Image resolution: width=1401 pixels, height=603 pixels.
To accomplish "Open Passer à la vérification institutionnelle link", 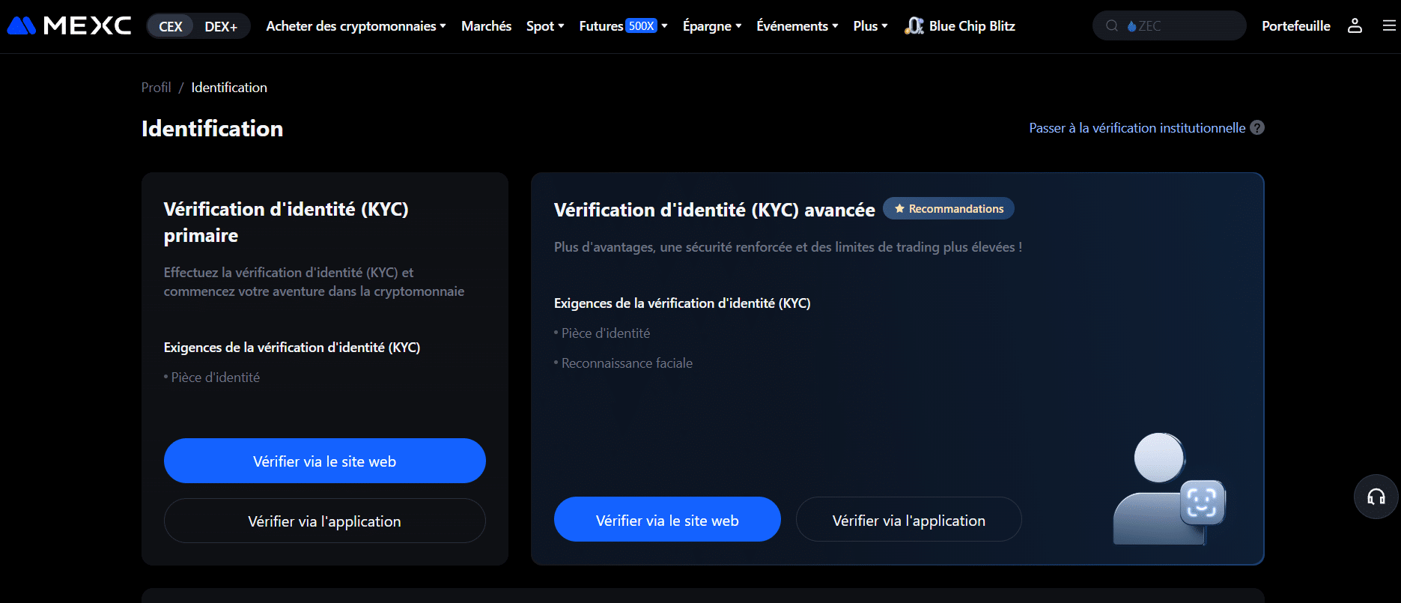I will tap(1137, 128).
